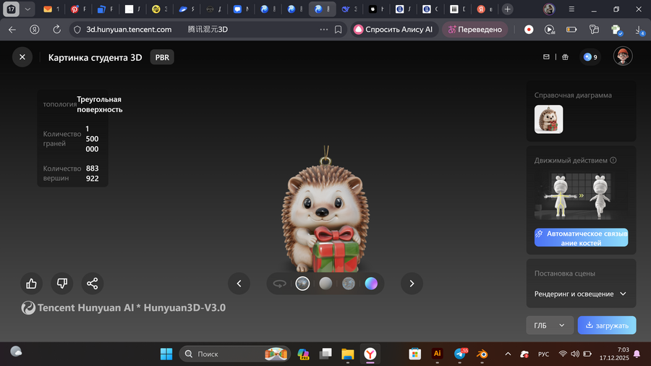Click Автоматическое связывание костей button
This screenshot has width=651, height=366.
581,238
